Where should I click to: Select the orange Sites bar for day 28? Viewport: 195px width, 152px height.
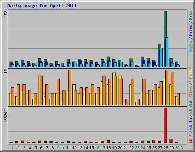pos(167,87)
